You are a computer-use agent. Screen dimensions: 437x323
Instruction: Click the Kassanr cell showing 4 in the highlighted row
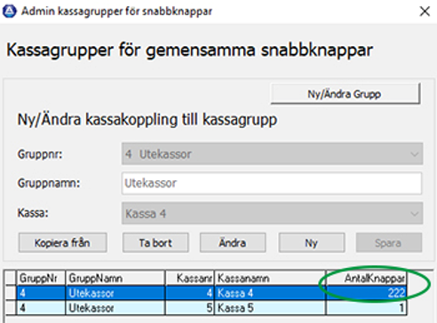coord(190,293)
